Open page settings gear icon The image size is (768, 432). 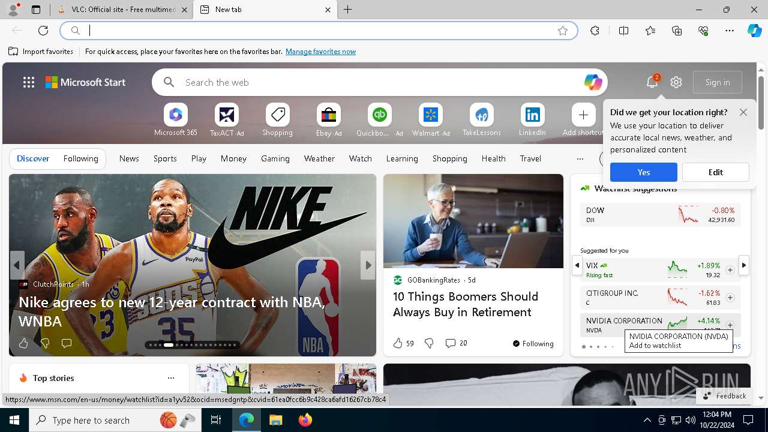pos(676,82)
